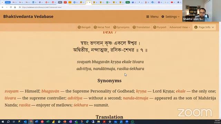Expand the Advanced View dropdown
Viewport: 221px width, 124px height.
tap(180, 27)
